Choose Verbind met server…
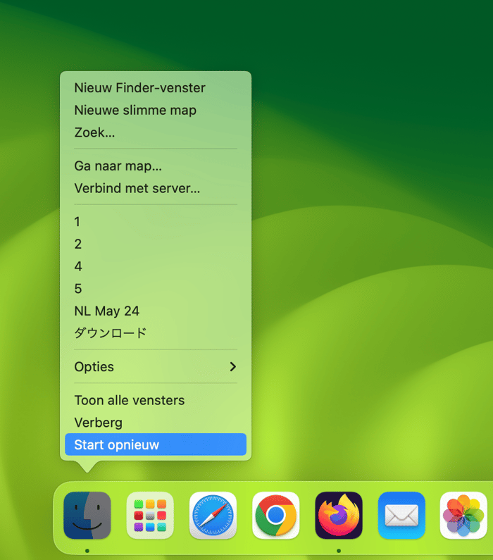The height and width of the screenshot is (560, 493). [156, 188]
